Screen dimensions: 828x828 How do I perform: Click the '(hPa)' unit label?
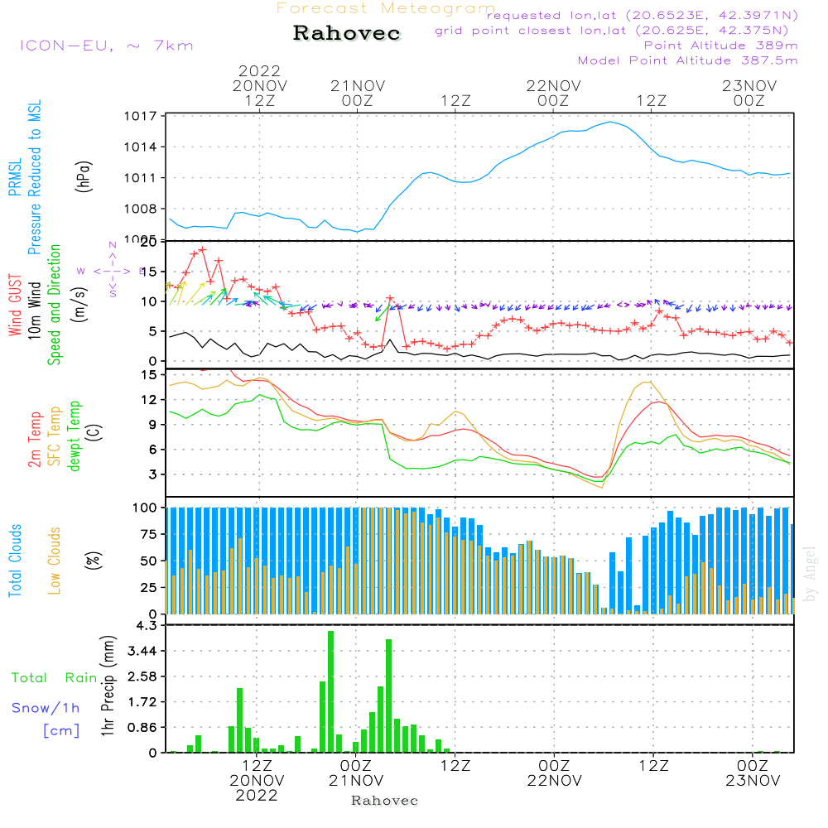(84, 176)
